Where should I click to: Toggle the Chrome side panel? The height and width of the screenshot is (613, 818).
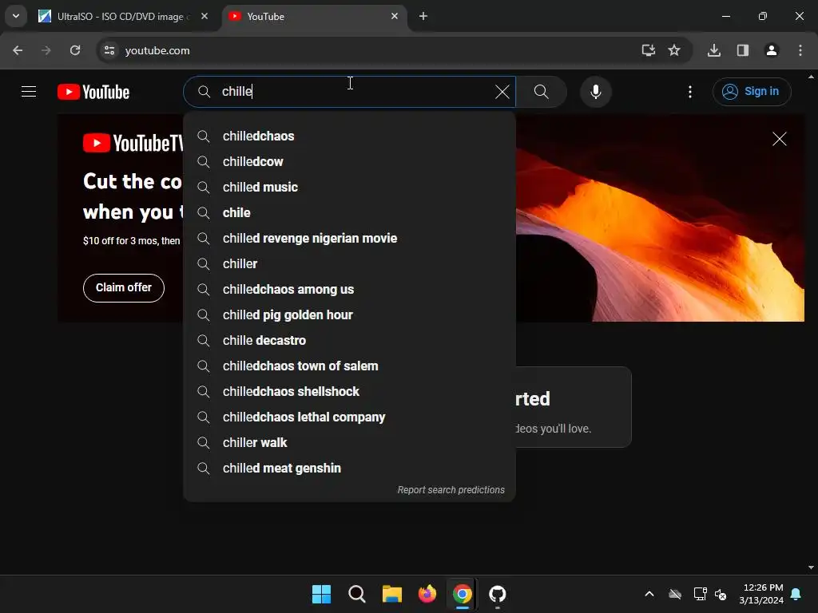pos(743,50)
